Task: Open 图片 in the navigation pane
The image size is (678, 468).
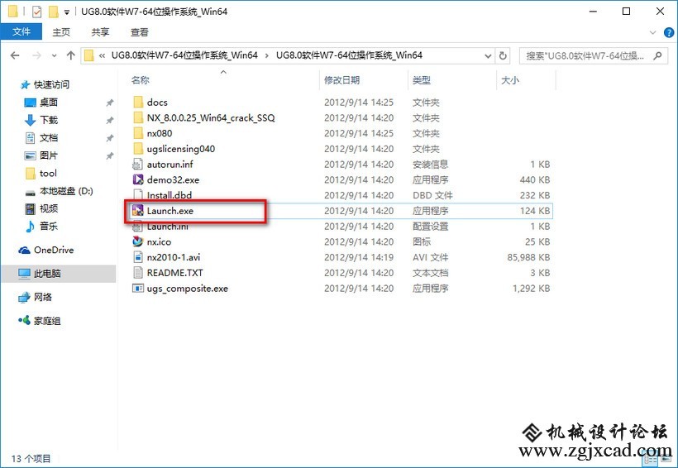Action: [x=49, y=155]
